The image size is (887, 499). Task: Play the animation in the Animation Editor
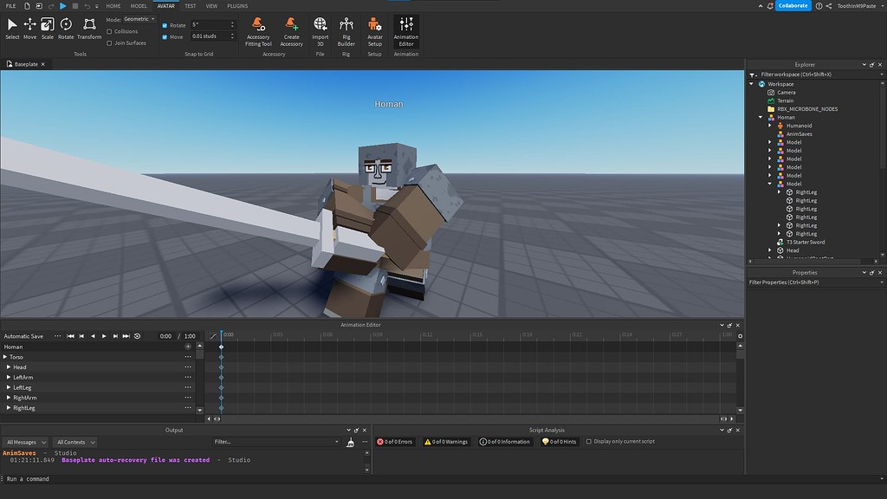tap(104, 336)
